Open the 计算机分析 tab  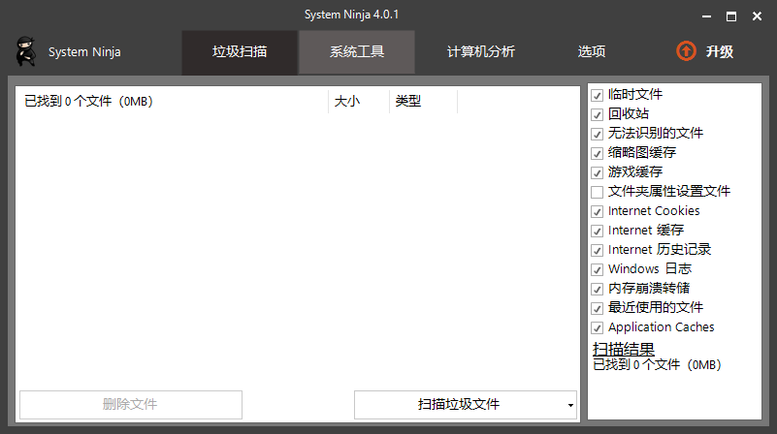point(480,52)
